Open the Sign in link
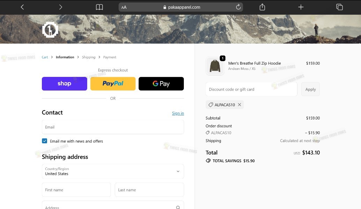Viewport: 361px width, 209px height. tap(178, 113)
